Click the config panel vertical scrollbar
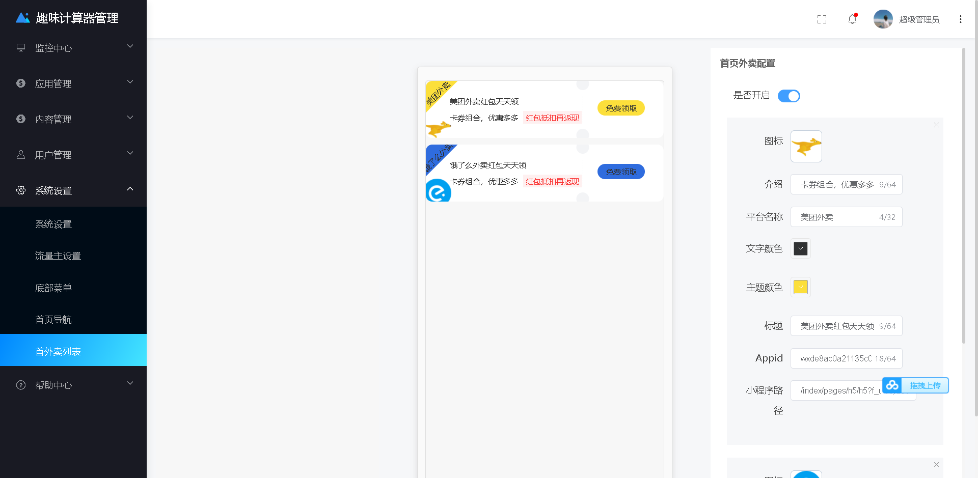The width and height of the screenshot is (978, 478). point(963,196)
